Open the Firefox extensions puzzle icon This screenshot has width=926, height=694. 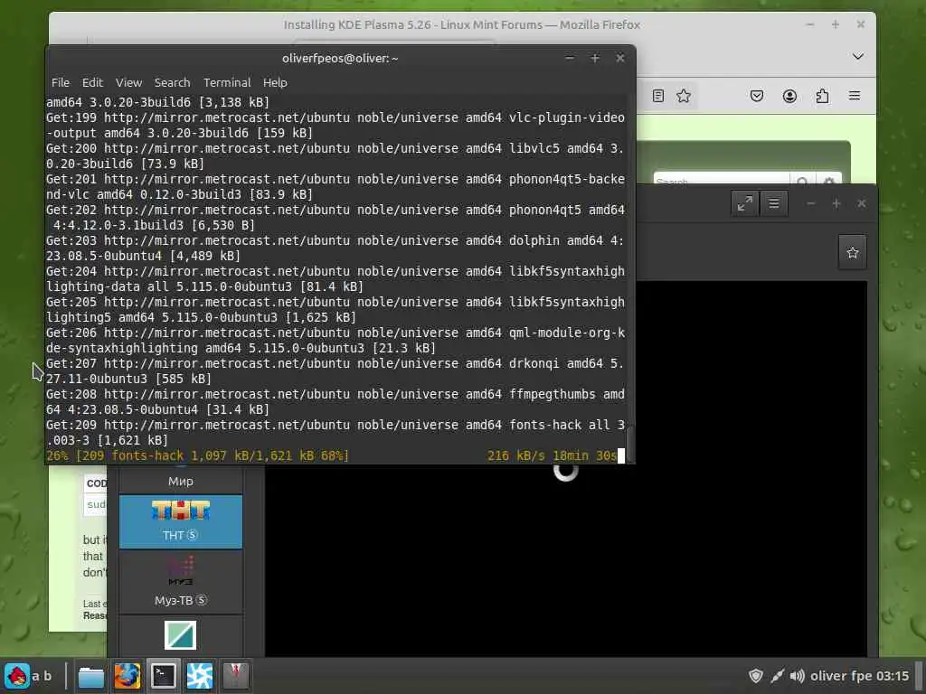[822, 96]
